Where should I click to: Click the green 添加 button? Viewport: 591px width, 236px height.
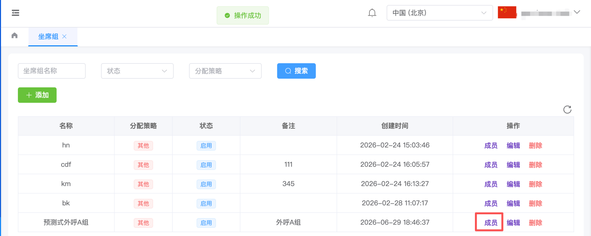coord(37,95)
